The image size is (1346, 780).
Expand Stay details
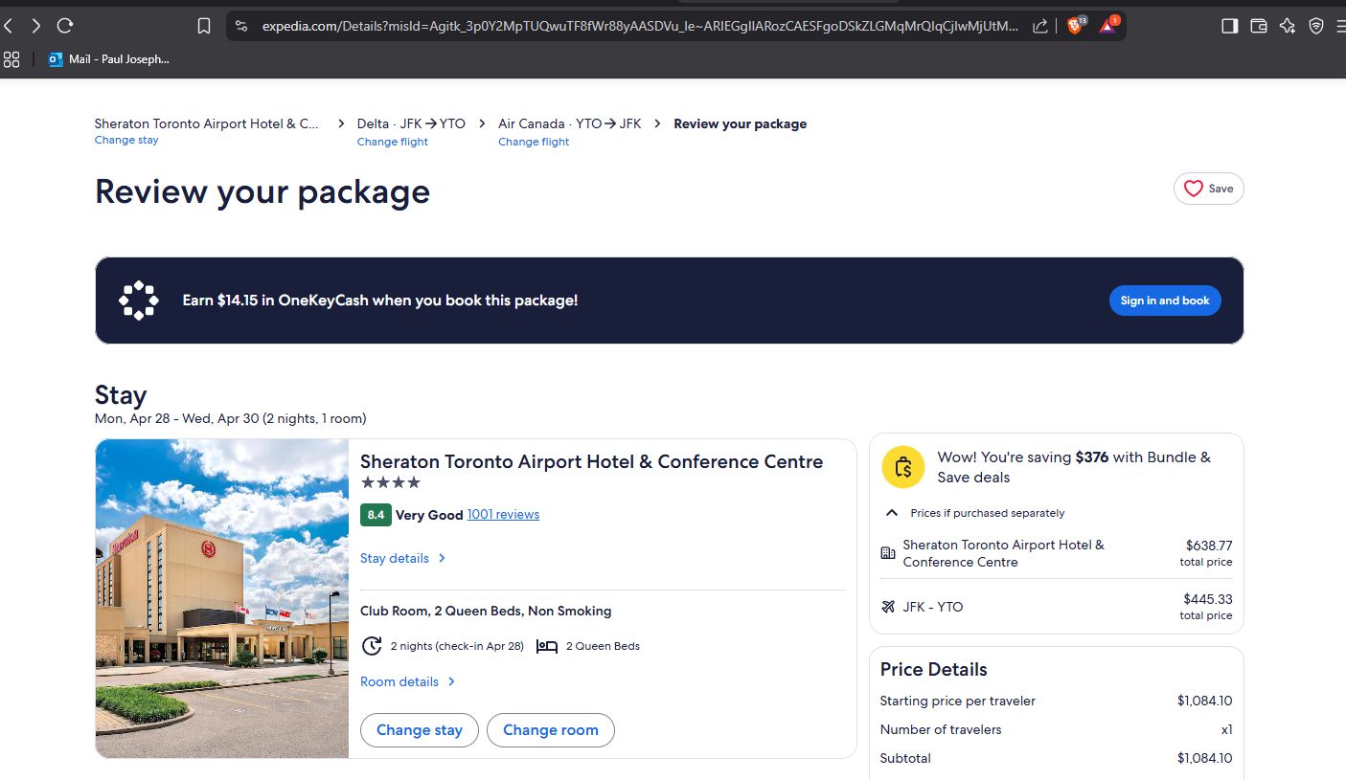402,558
